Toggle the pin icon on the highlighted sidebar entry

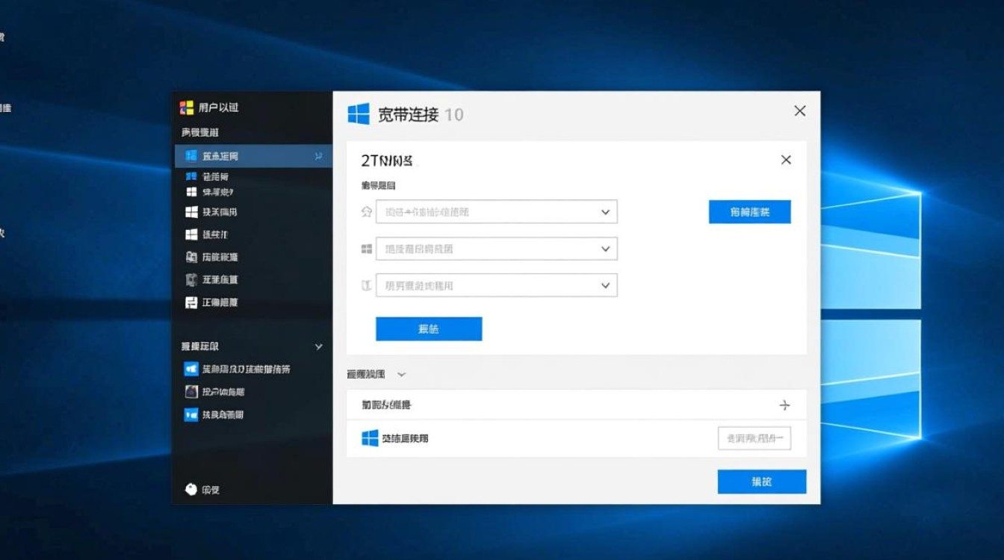tap(317, 157)
